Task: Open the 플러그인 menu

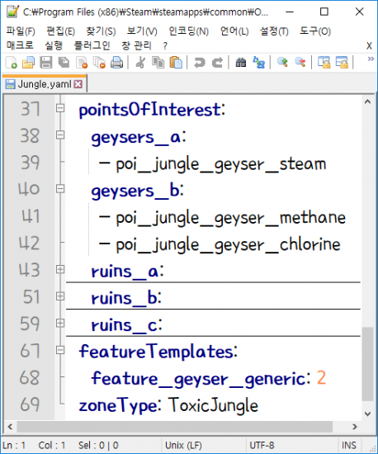Action: tap(92, 45)
